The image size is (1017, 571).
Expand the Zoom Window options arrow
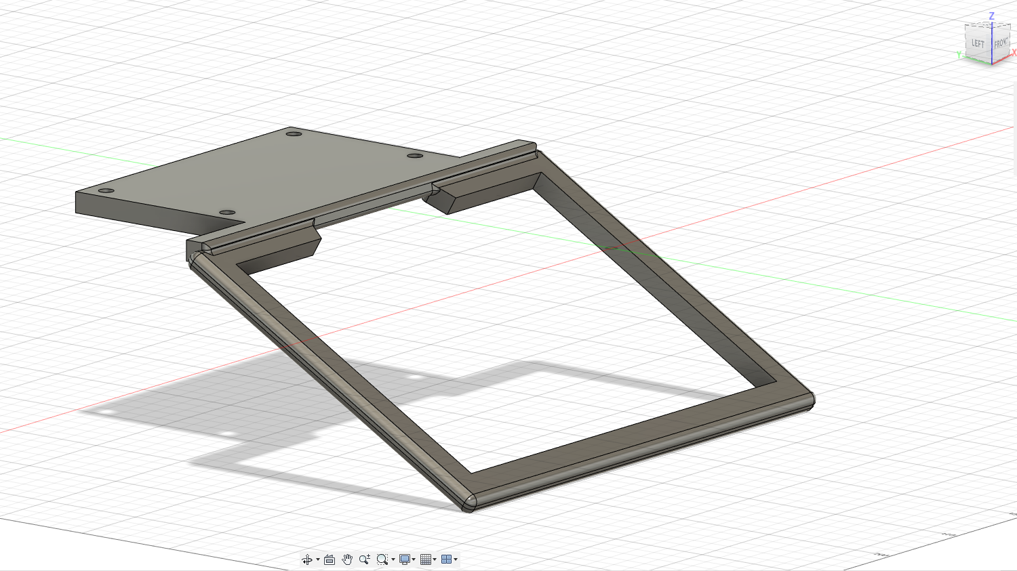click(x=393, y=559)
